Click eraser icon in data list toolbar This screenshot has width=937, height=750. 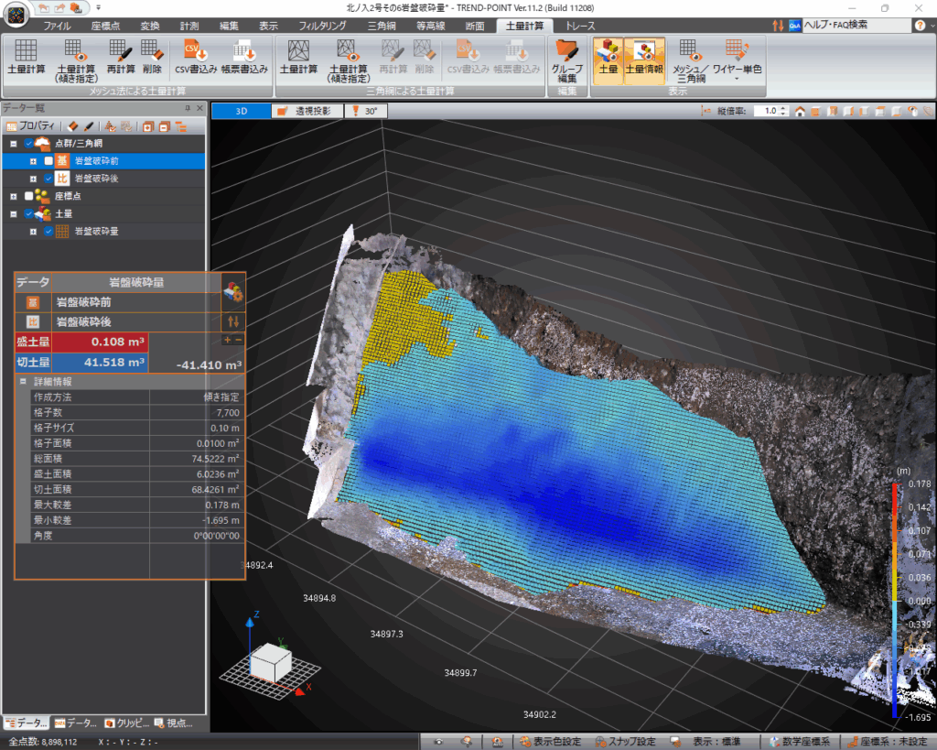coord(73,126)
